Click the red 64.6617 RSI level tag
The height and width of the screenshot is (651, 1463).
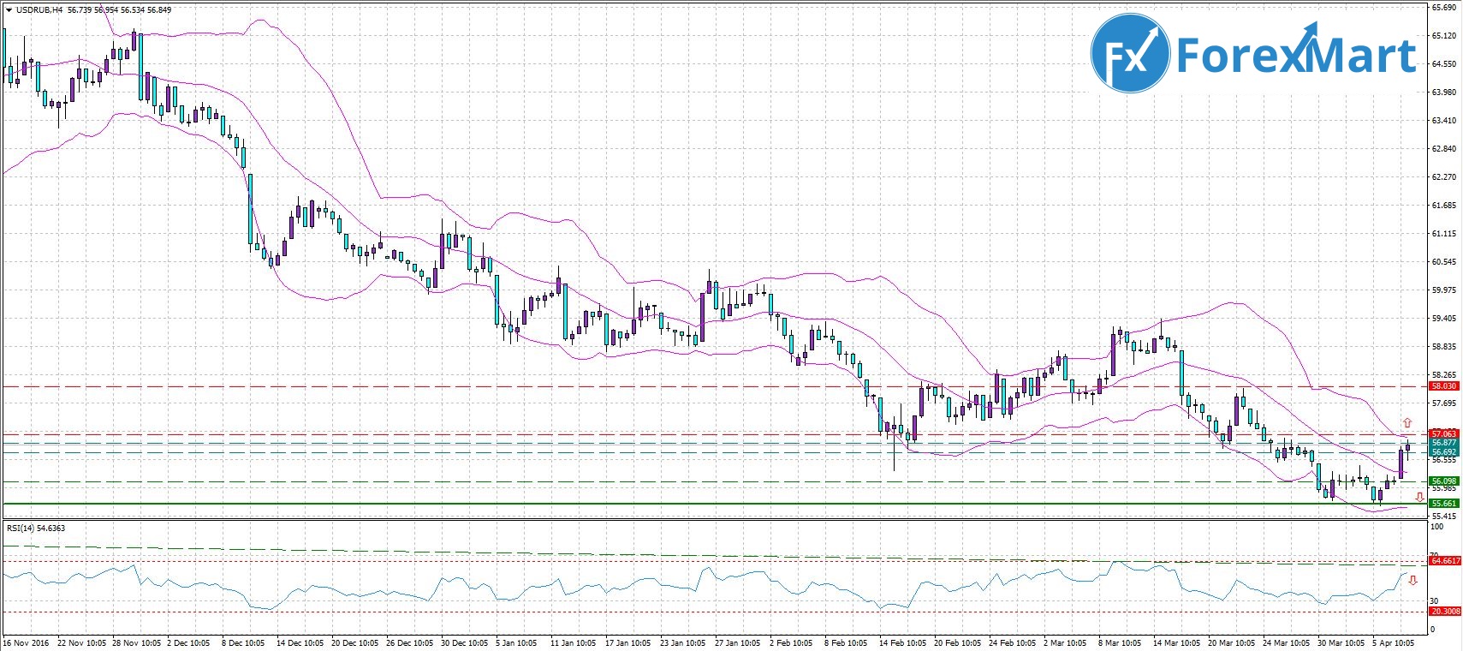click(1445, 561)
